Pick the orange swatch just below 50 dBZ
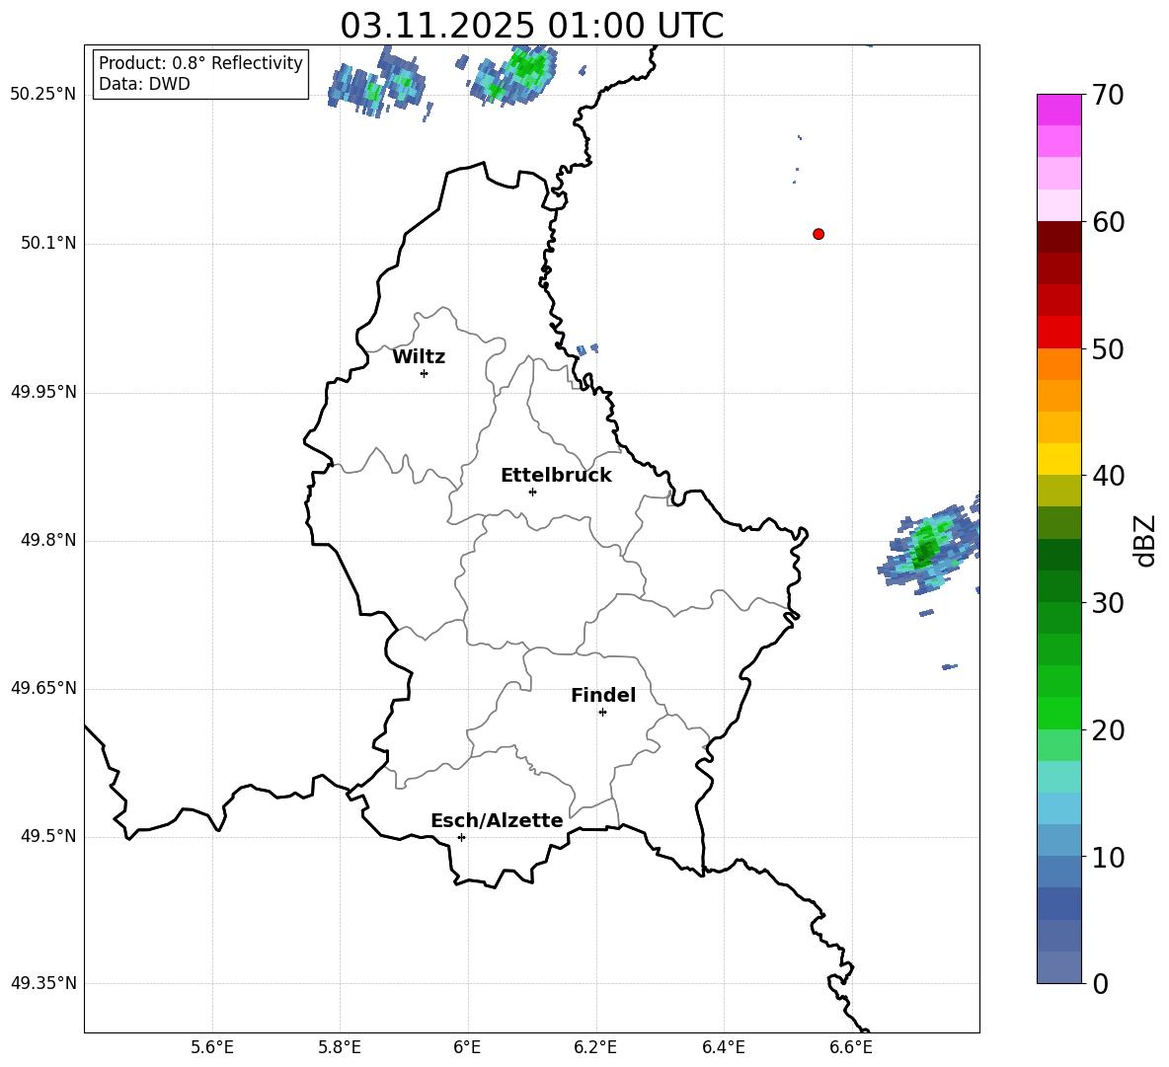This screenshot has width=1169, height=1067. click(x=1058, y=364)
